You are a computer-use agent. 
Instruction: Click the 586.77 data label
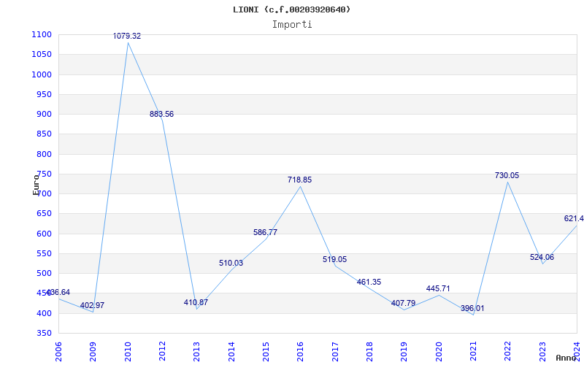tap(265, 232)
